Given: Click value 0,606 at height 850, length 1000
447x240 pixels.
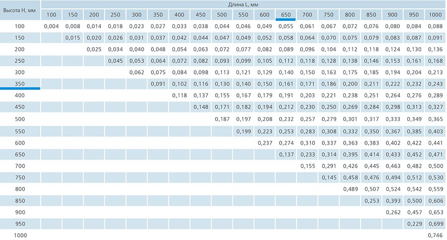Looking at the screenshot, I should point(436,201).
